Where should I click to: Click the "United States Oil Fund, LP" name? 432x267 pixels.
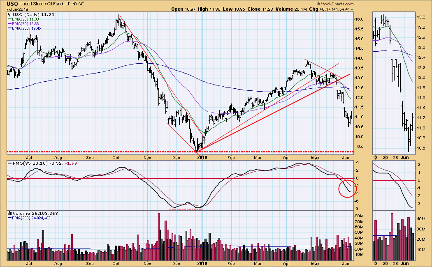(45, 4)
